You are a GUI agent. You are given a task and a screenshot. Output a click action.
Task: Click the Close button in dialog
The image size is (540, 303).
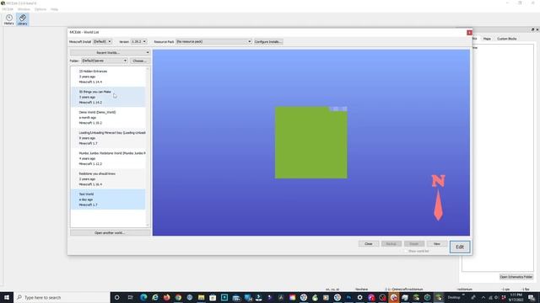pos(369,243)
